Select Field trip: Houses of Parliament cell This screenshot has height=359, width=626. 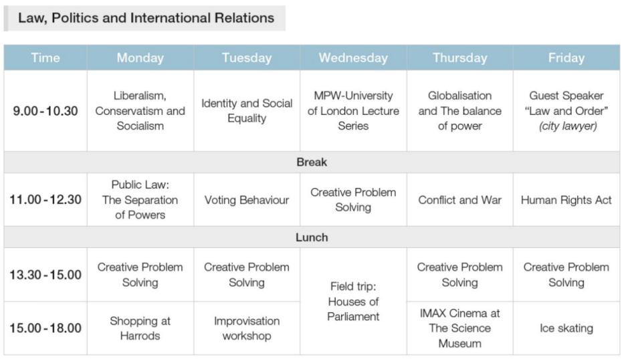click(x=353, y=302)
